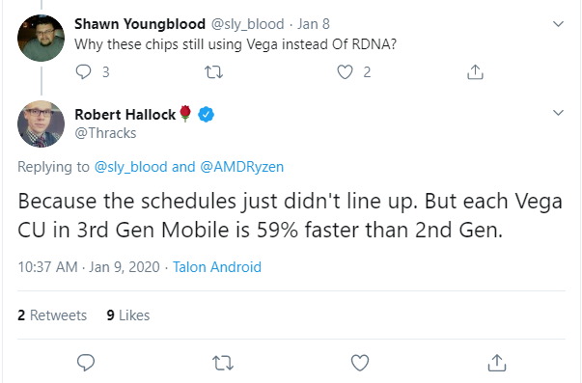The height and width of the screenshot is (383, 582).
Task: Retweet Robert Hallock's tweet
Action: pos(223,363)
